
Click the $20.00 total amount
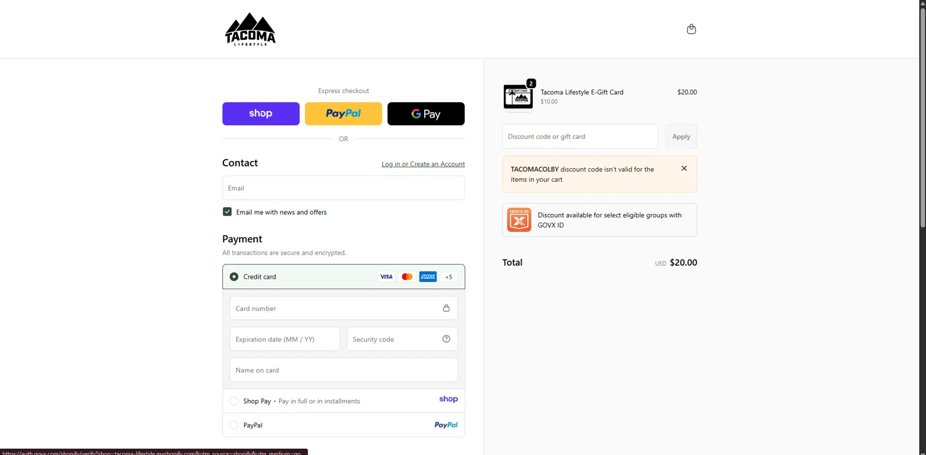[x=683, y=263]
